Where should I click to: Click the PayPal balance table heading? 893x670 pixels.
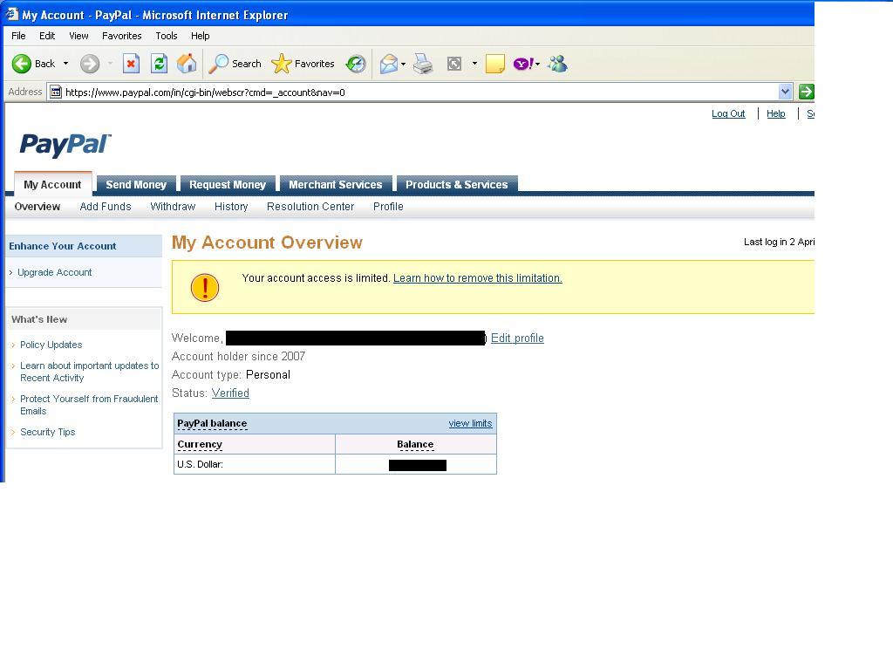tap(212, 423)
